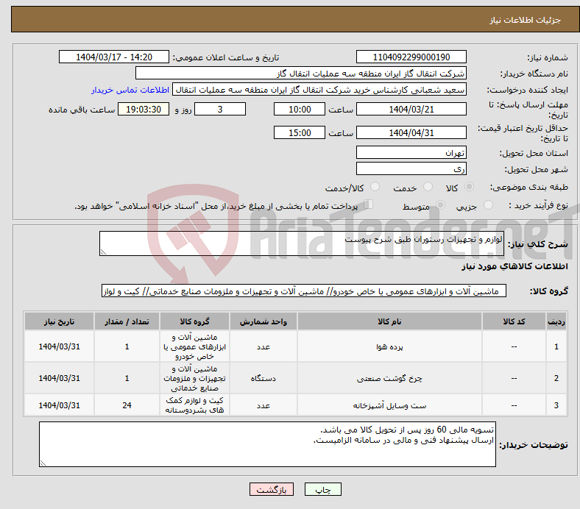Viewport: 580px width, 509px height.
Task: Click the چاپ (print) button
Action: (322, 489)
